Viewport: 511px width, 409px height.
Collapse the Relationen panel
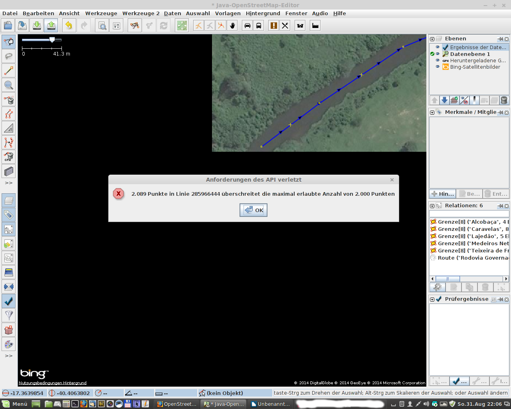coord(432,206)
